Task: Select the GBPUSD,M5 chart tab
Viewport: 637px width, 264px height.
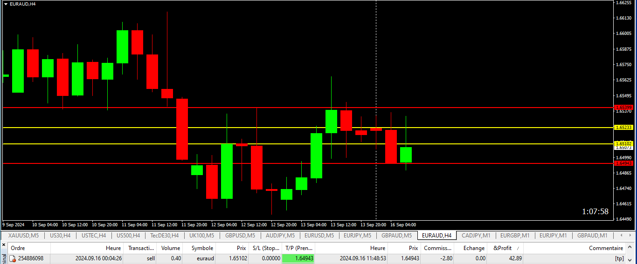Action: click(x=241, y=236)
